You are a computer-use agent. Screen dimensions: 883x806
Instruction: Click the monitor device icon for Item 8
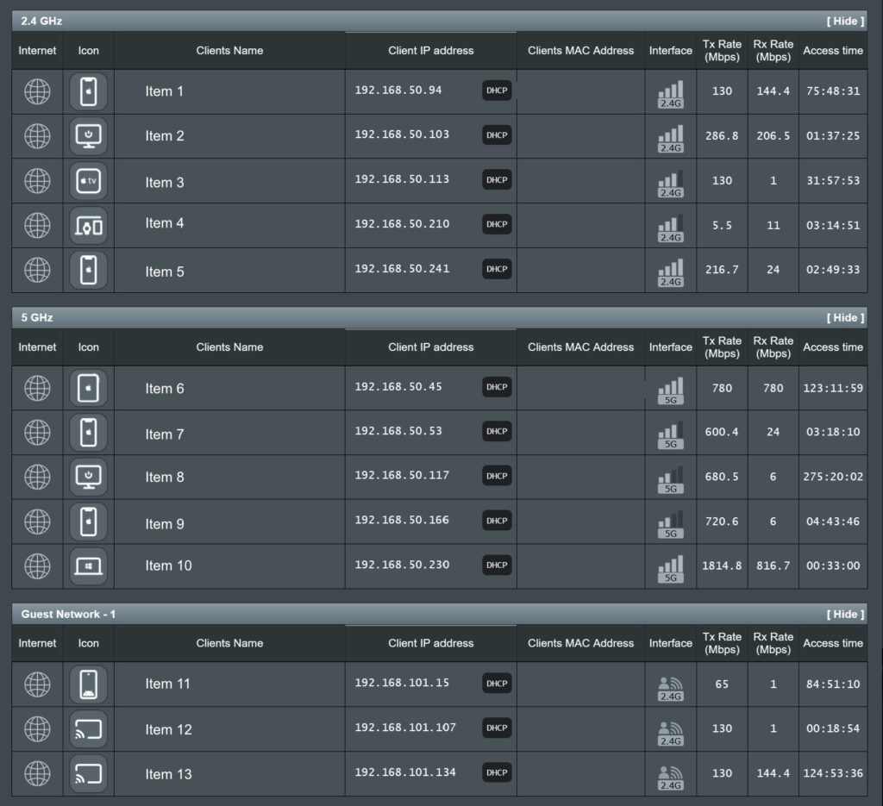pyautogui.click(x=89, y=477)
